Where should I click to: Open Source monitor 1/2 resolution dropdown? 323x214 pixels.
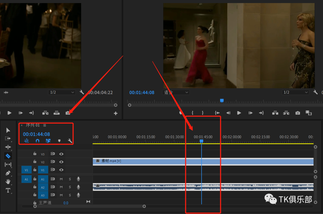(62, 92)
